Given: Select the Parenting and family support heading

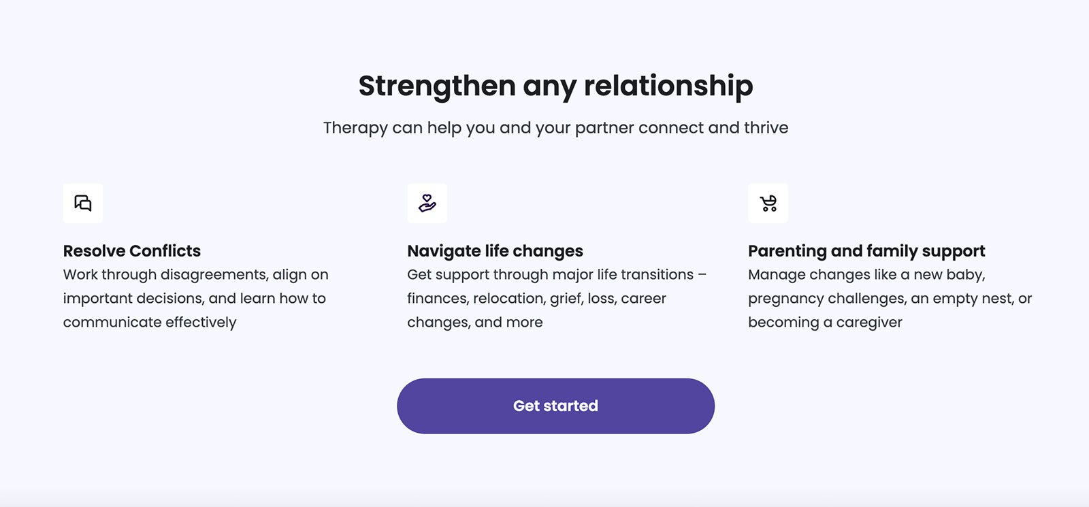Looking at the screenshot, I should click(x=866, y=251).
